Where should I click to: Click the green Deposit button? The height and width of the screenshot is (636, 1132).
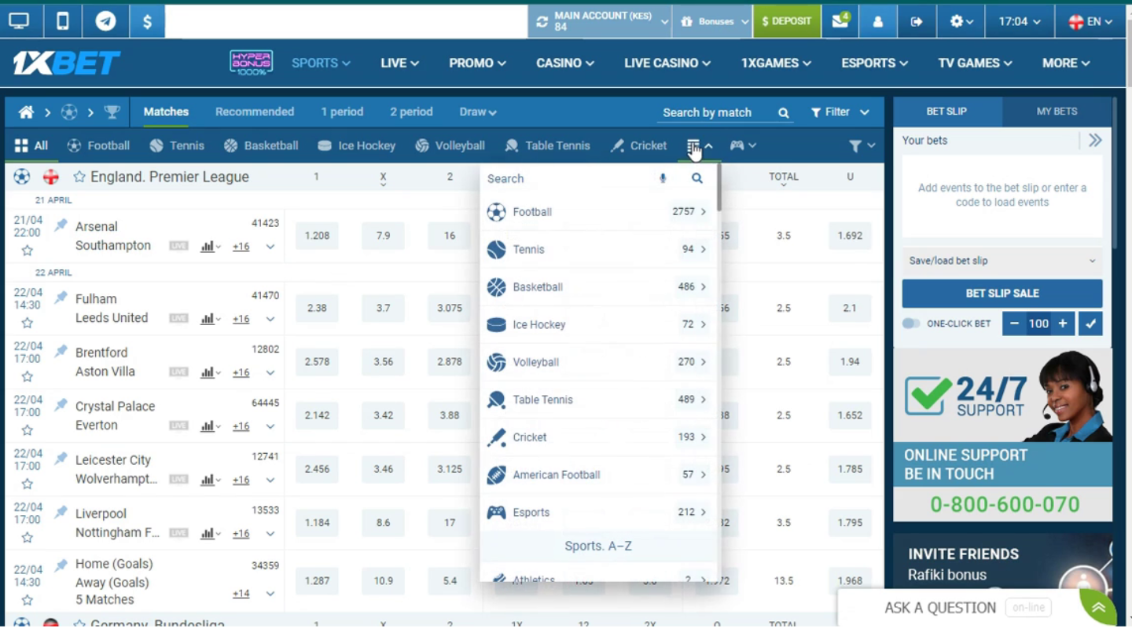click(x=786, y=21)
